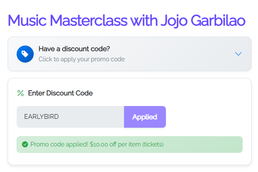Click the green percent sign icon
The height and width of the screenshot is (172, 258).
(x=20, y=93)
